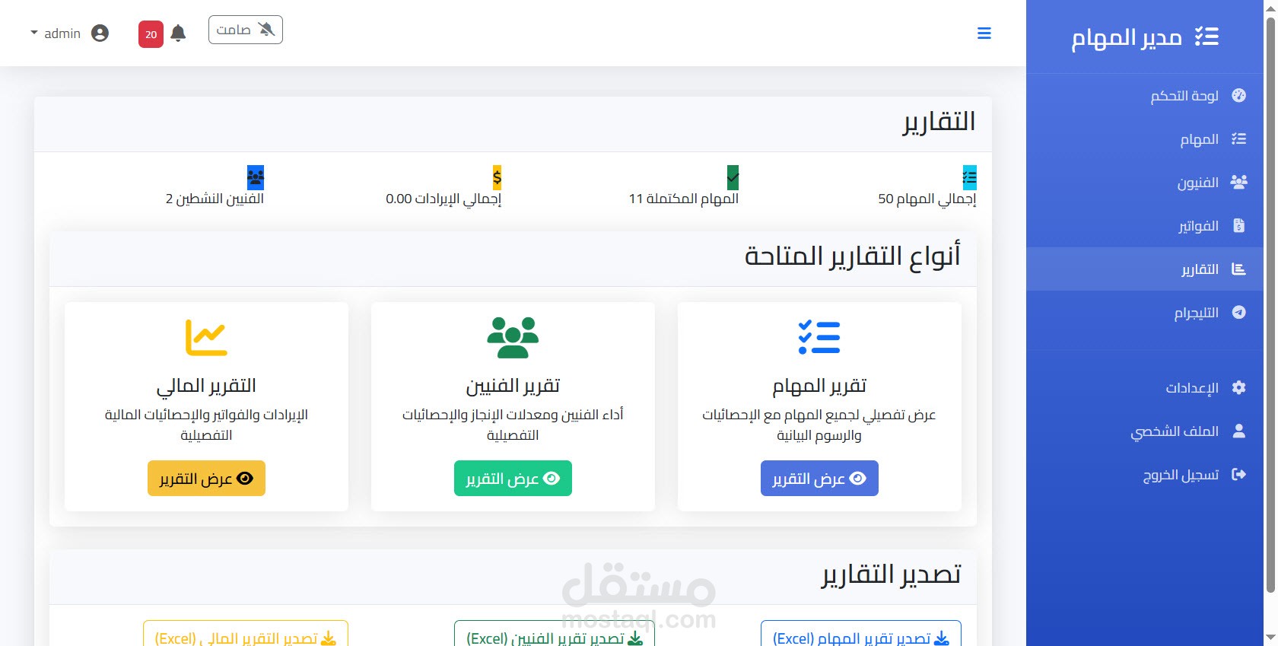This screenshot has width=1278, height=646.
Task: Click the logout arrow icon in sidebar
Action: point(1238,474)
